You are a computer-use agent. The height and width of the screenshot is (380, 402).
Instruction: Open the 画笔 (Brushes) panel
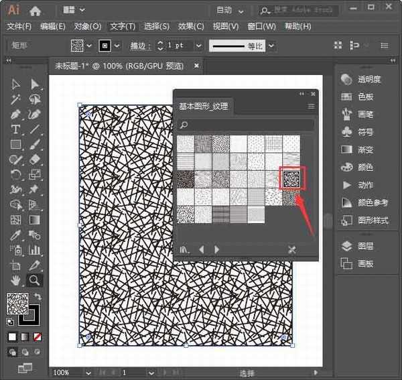click(x=366, y=114)
